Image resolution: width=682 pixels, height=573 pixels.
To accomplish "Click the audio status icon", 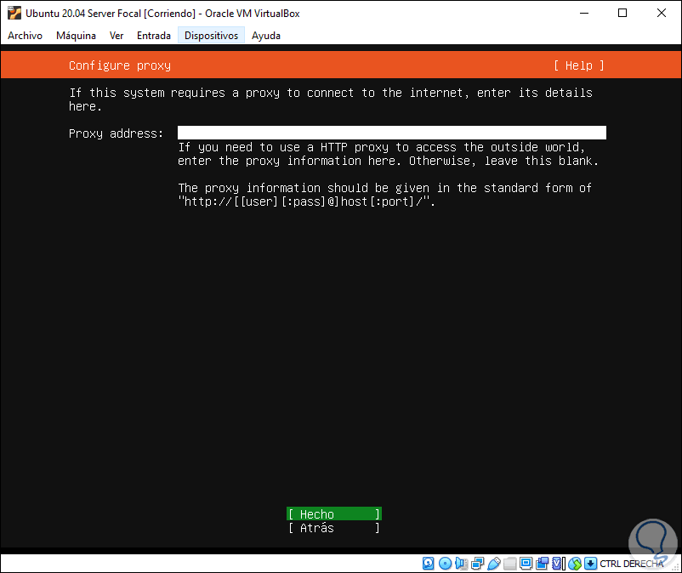I will point(461,564).
